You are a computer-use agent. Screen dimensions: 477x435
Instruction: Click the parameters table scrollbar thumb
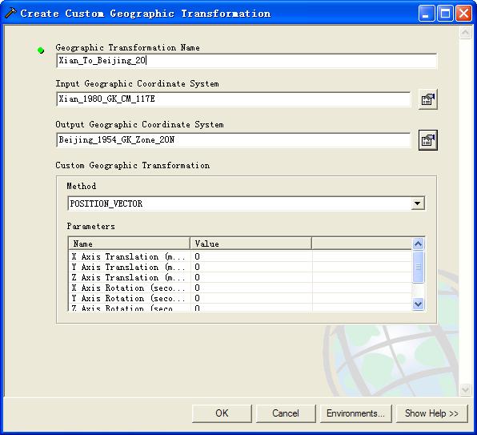418,267
